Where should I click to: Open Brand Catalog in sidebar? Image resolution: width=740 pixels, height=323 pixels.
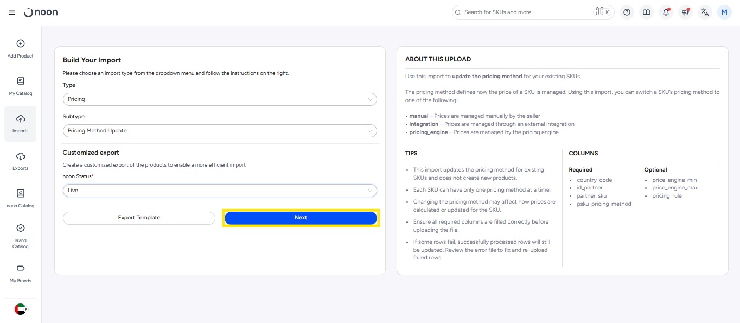coord(21,236)
